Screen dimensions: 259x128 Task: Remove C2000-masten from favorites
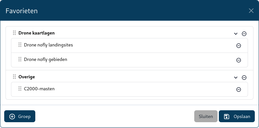pos(239,89)
